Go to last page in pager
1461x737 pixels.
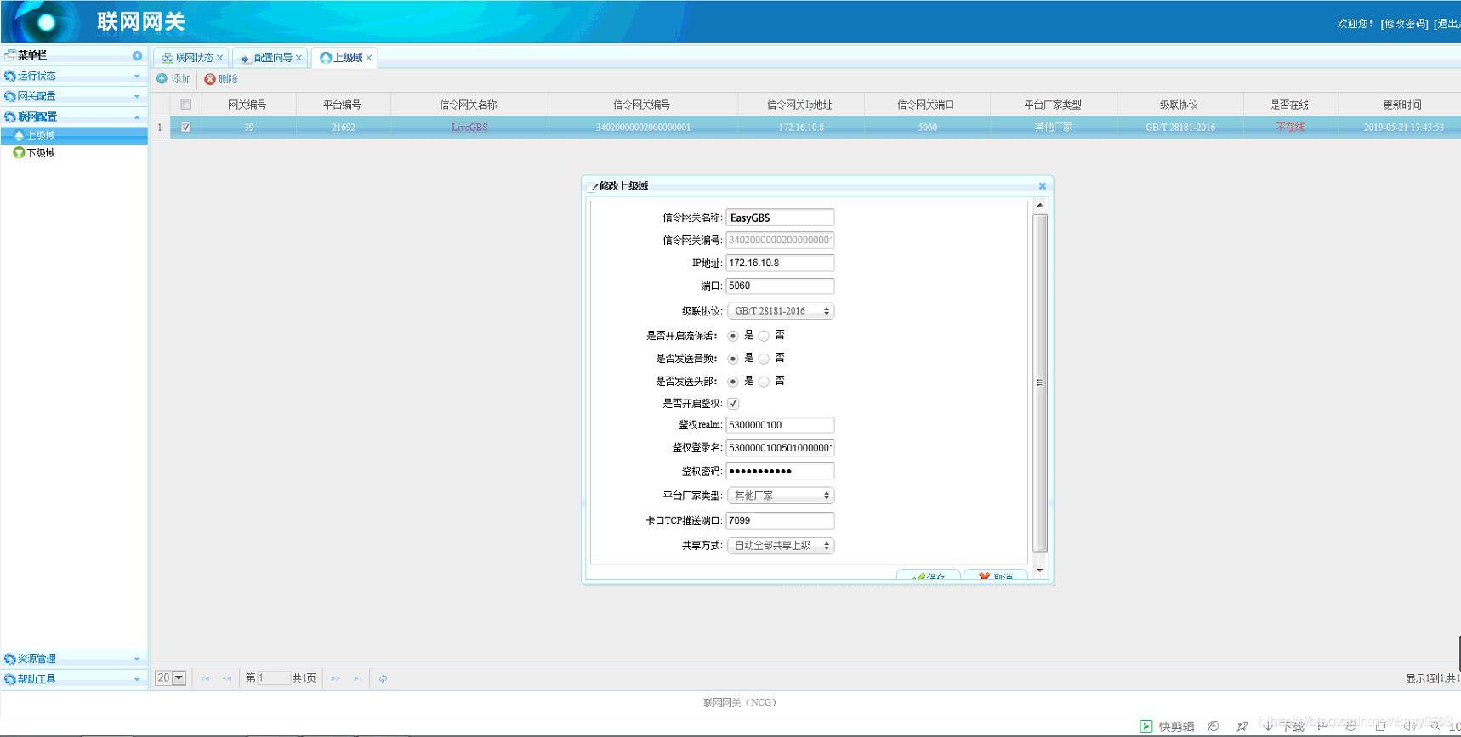pos(357,678)
